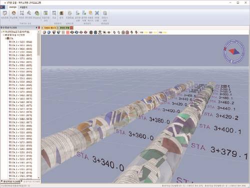Close the left tree panel with red button

pos(39,28)
